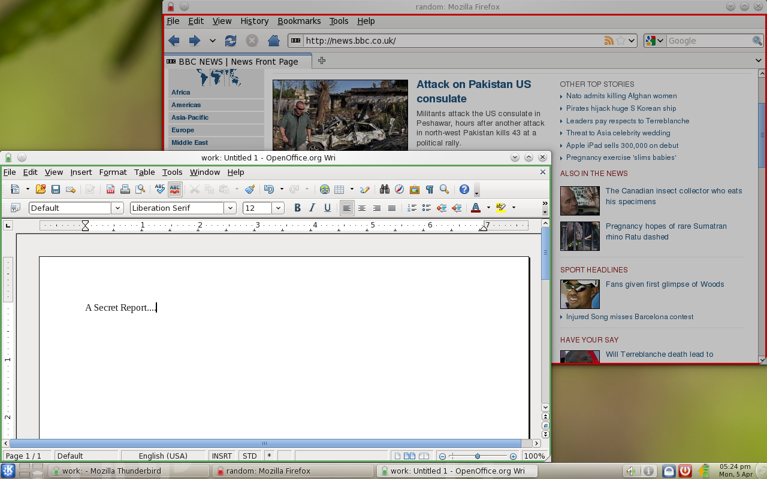Open Page Preview in Writer toolbar

(x=140, y=189)
